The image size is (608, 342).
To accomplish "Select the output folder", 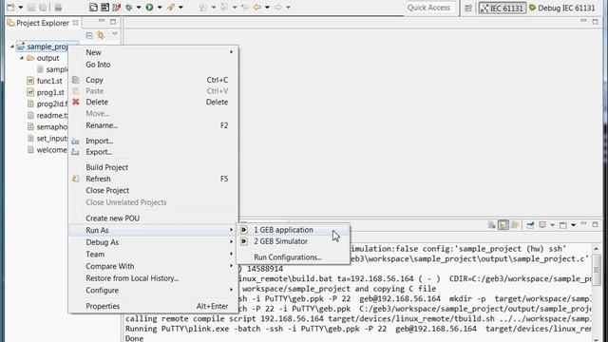I will pyautogui.click(x=47, y=58).
